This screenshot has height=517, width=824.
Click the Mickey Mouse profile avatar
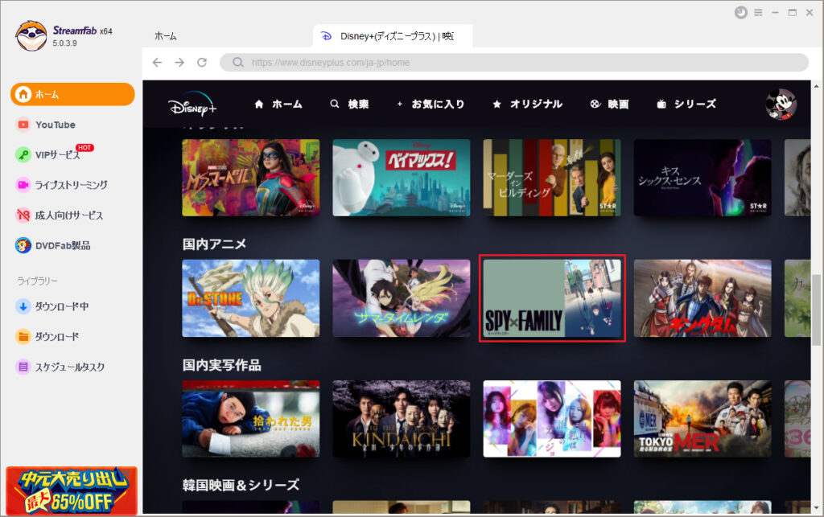click(781, 104)
